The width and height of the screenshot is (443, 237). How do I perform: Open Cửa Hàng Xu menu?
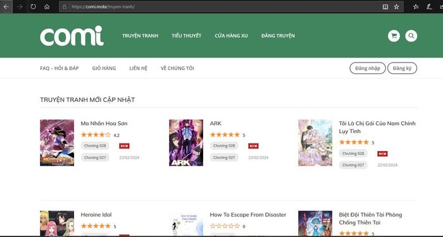coord(231,36)
